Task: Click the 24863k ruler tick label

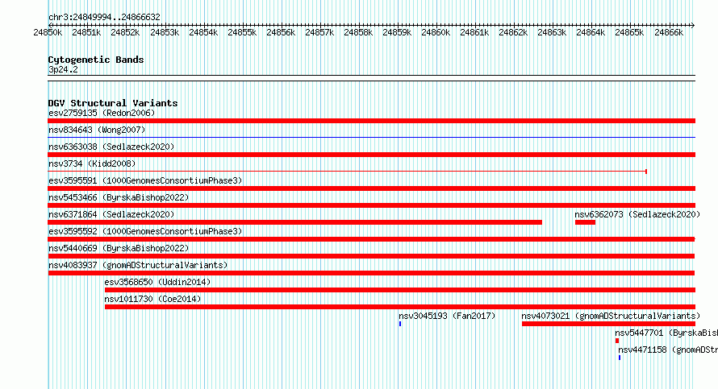Action: coord(552,32)
